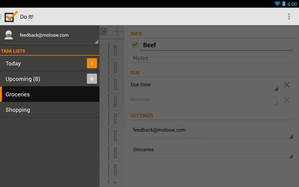Viewport: 299px width, 187px height.
Task: Tap the Do It! checkmark app logo
Action: coord(11,16)
